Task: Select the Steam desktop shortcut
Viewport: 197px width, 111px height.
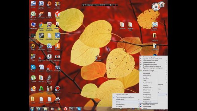Action: [x=41, y=36]
